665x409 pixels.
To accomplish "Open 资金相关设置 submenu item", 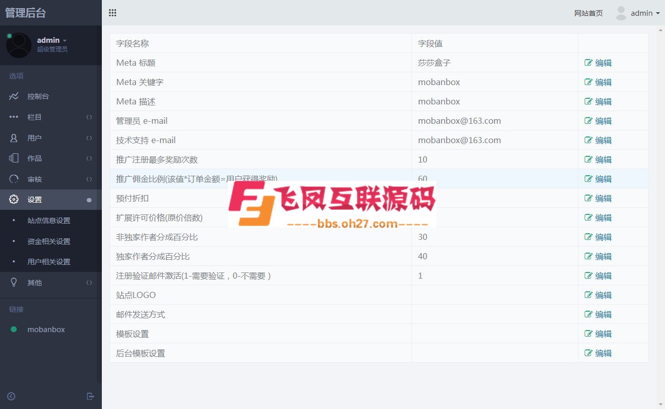I will 49,241.
